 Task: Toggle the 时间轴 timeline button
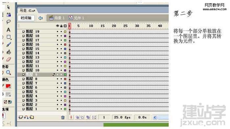(x=26, y=18)
